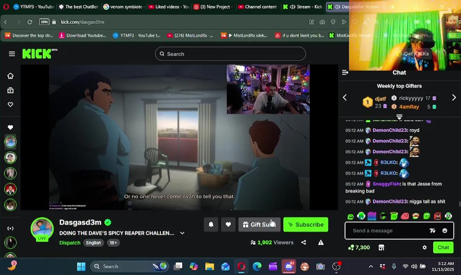Viewport: 461px width, 275px height.
Task: Expand the stream title chevron
Action: coord(182,233)
